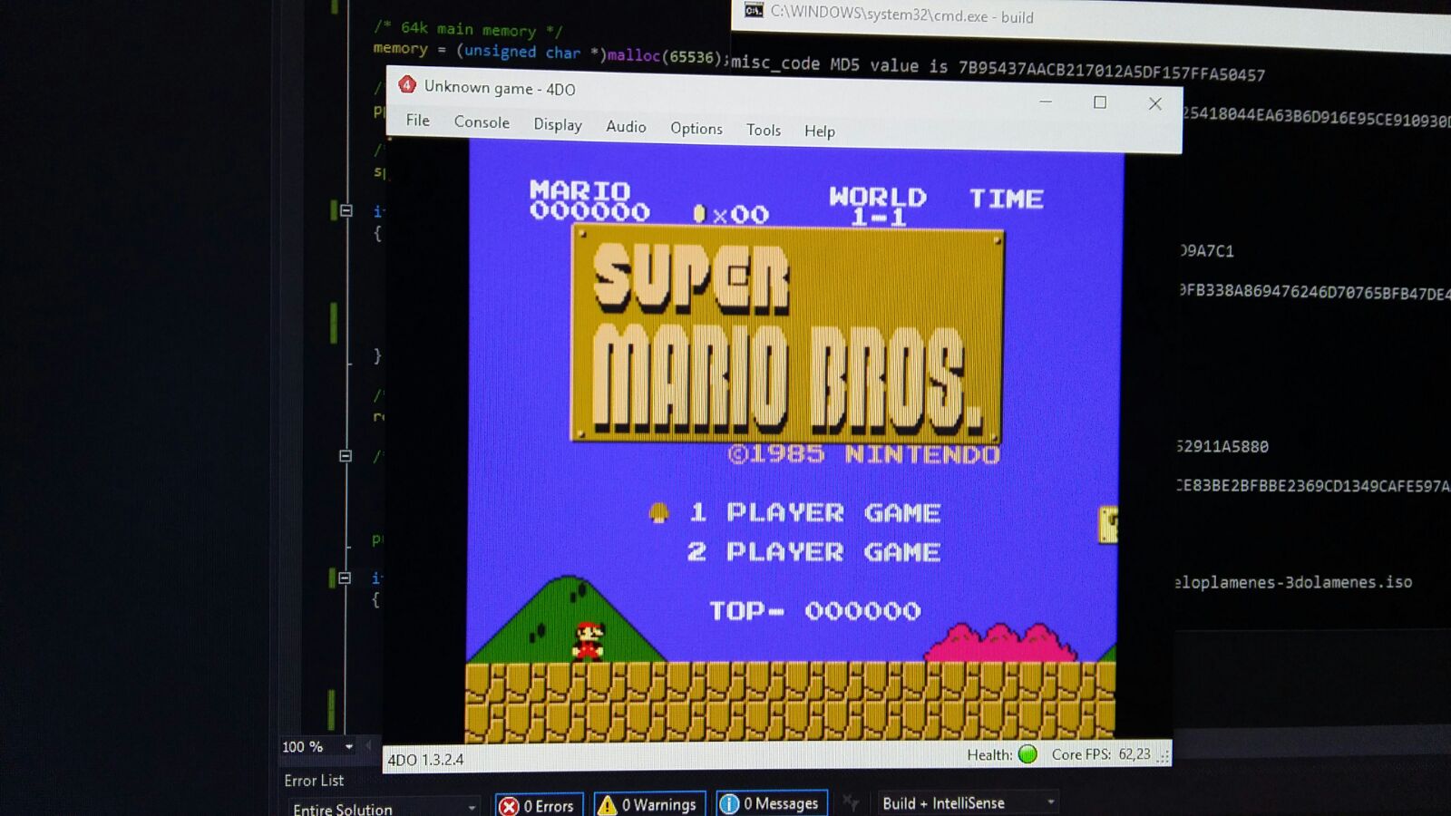Maximize the 4DO emulator window
This screenshot has width=1451, height=816.
[x=1100, y=102]
